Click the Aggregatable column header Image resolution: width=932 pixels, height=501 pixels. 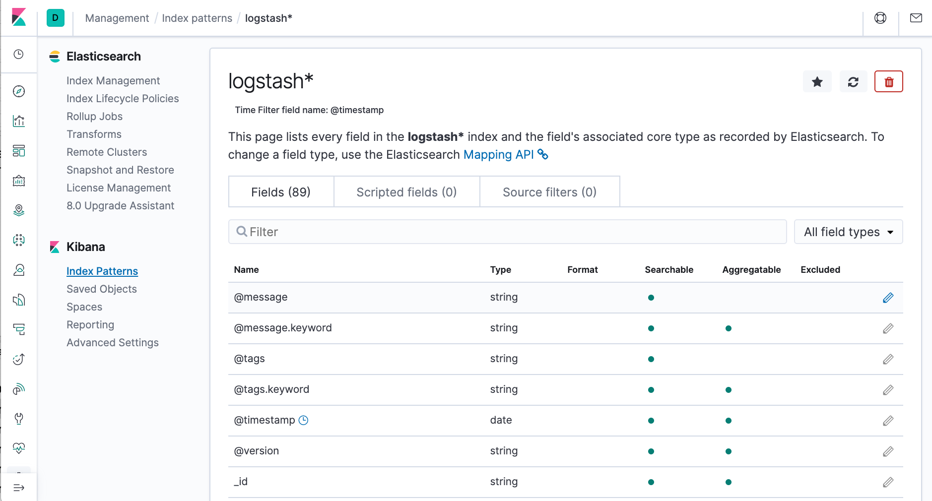(x=751, y=269)
